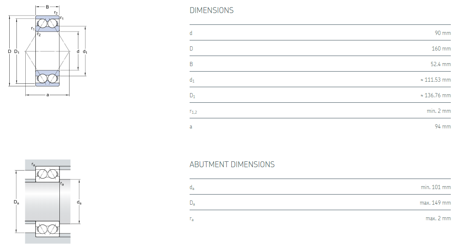466x251 pixels.
Task: Click the r1,2 label in the dimensions table
Action: tap(193, 112)
